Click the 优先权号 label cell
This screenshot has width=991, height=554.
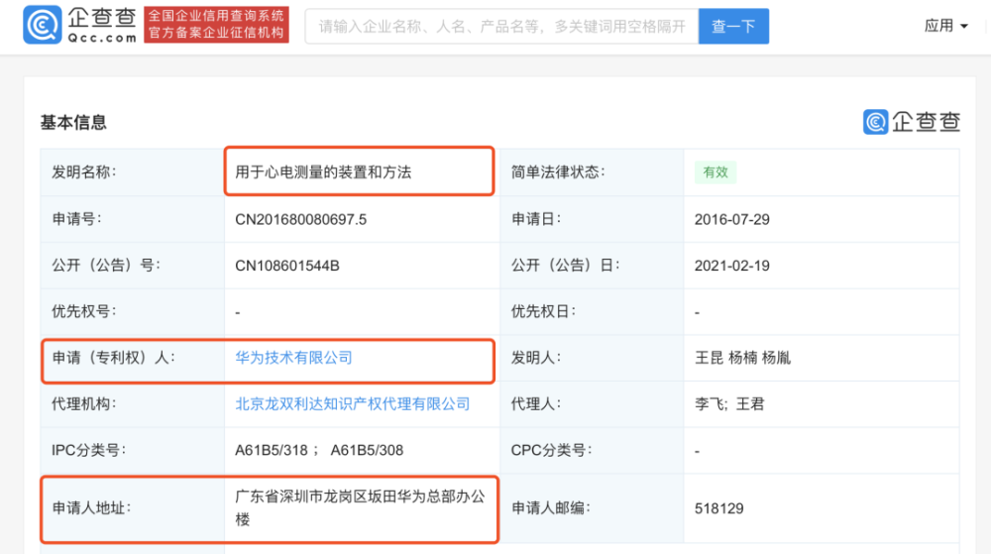tap(133, 311)
